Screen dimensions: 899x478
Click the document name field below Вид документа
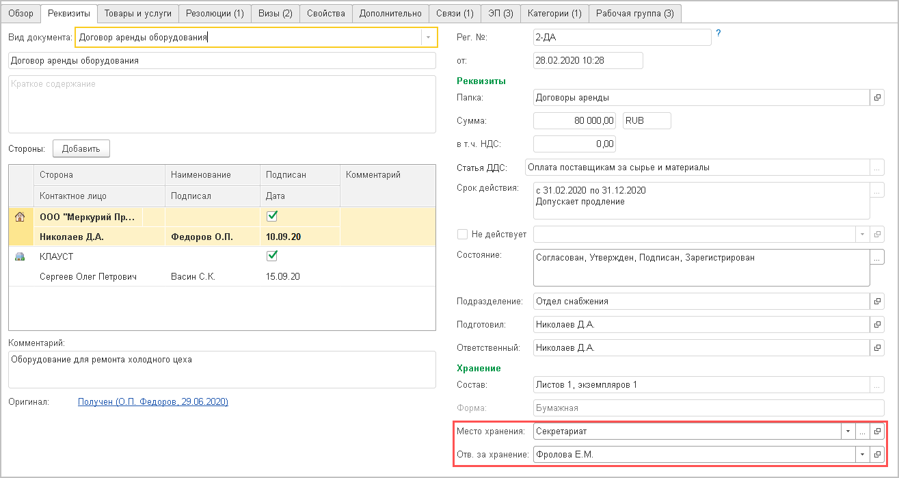222,60
